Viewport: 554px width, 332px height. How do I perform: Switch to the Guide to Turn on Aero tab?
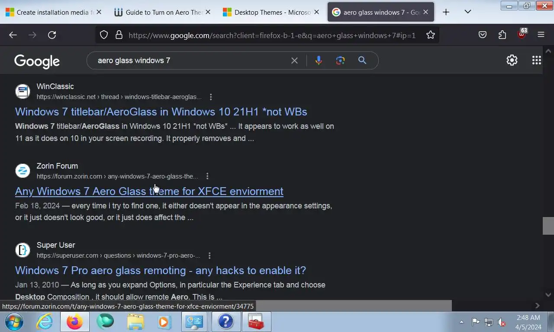(x=159, y=13)
